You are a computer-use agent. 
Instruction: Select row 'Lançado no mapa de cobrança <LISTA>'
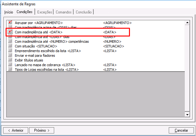pyautogui.click(x=45, y=65)
